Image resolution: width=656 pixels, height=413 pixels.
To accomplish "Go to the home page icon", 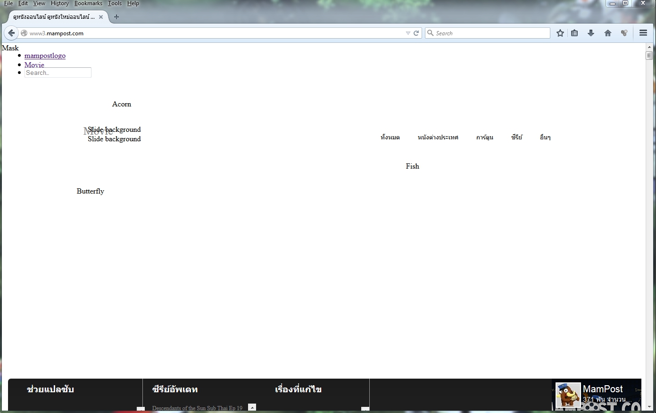I will click(x=608, y=33).
